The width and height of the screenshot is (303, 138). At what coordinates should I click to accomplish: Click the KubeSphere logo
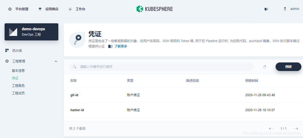[155, 9]
